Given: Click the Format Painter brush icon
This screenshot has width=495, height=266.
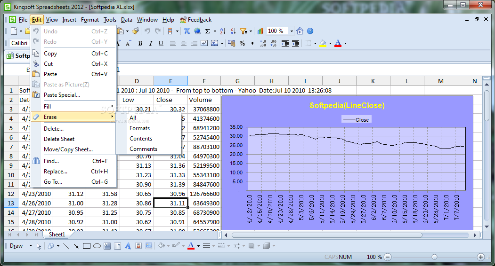Looking at the screenshot, I should [136, 31].
